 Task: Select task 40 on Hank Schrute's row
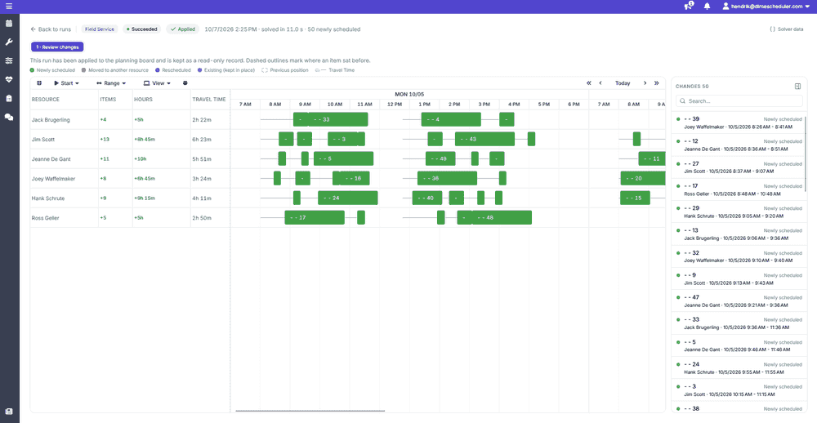coord(427,198)
